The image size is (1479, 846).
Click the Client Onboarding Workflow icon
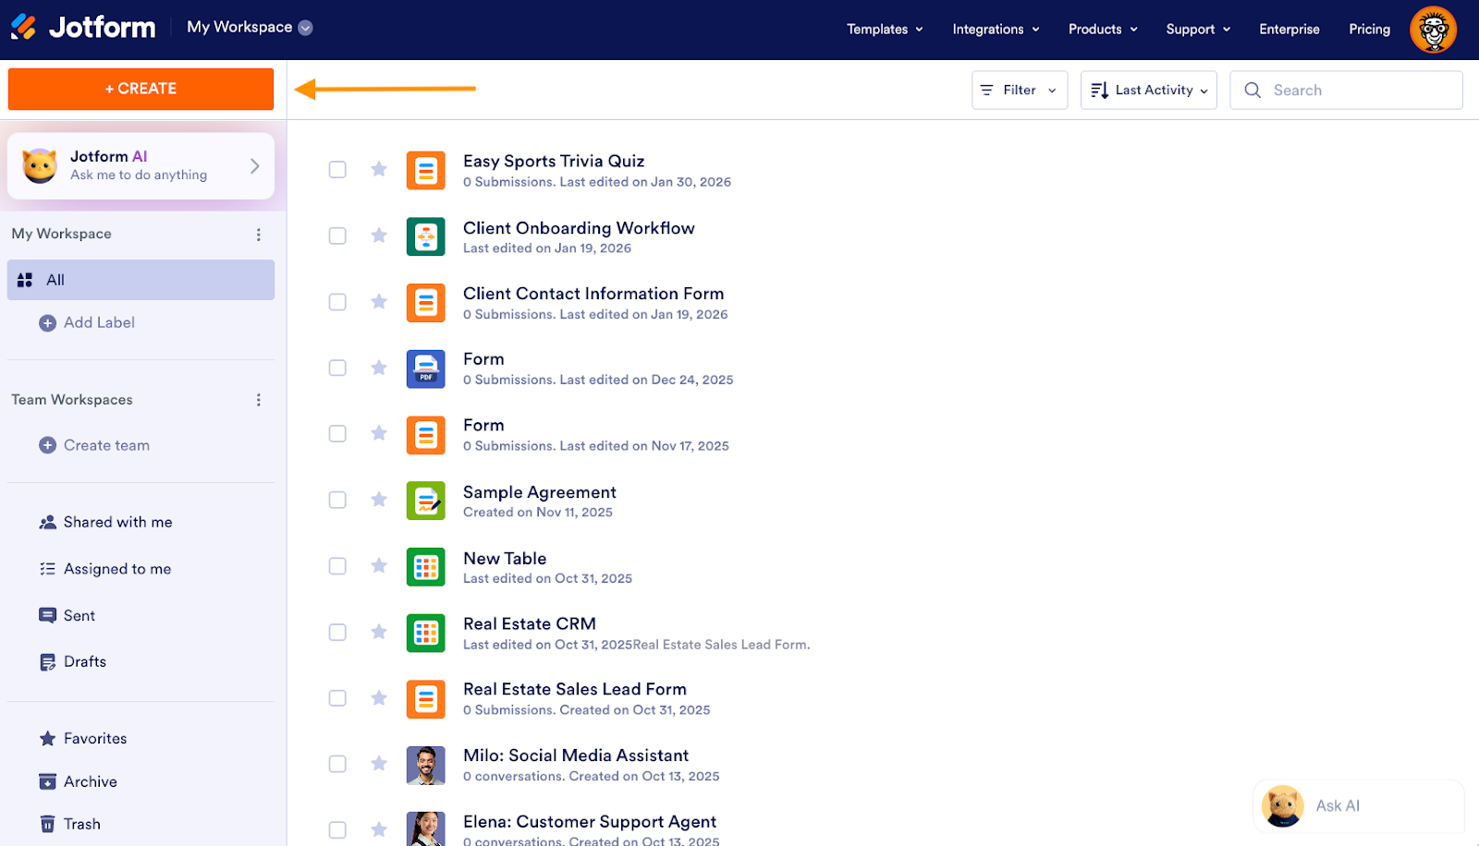click(x=426, y=236)
